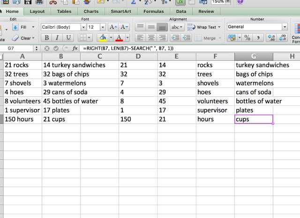300x218 pixels.
Task: Decrease the cell indent
Action: pyautogui.click(x=187, y=37)
